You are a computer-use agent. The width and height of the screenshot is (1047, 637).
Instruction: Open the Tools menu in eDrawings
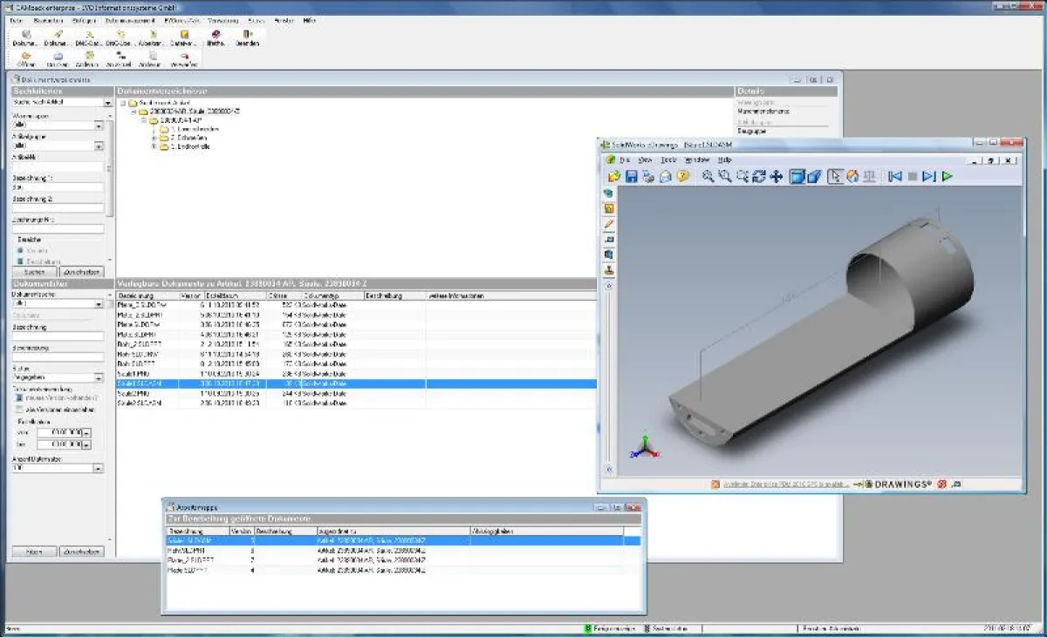668,160
